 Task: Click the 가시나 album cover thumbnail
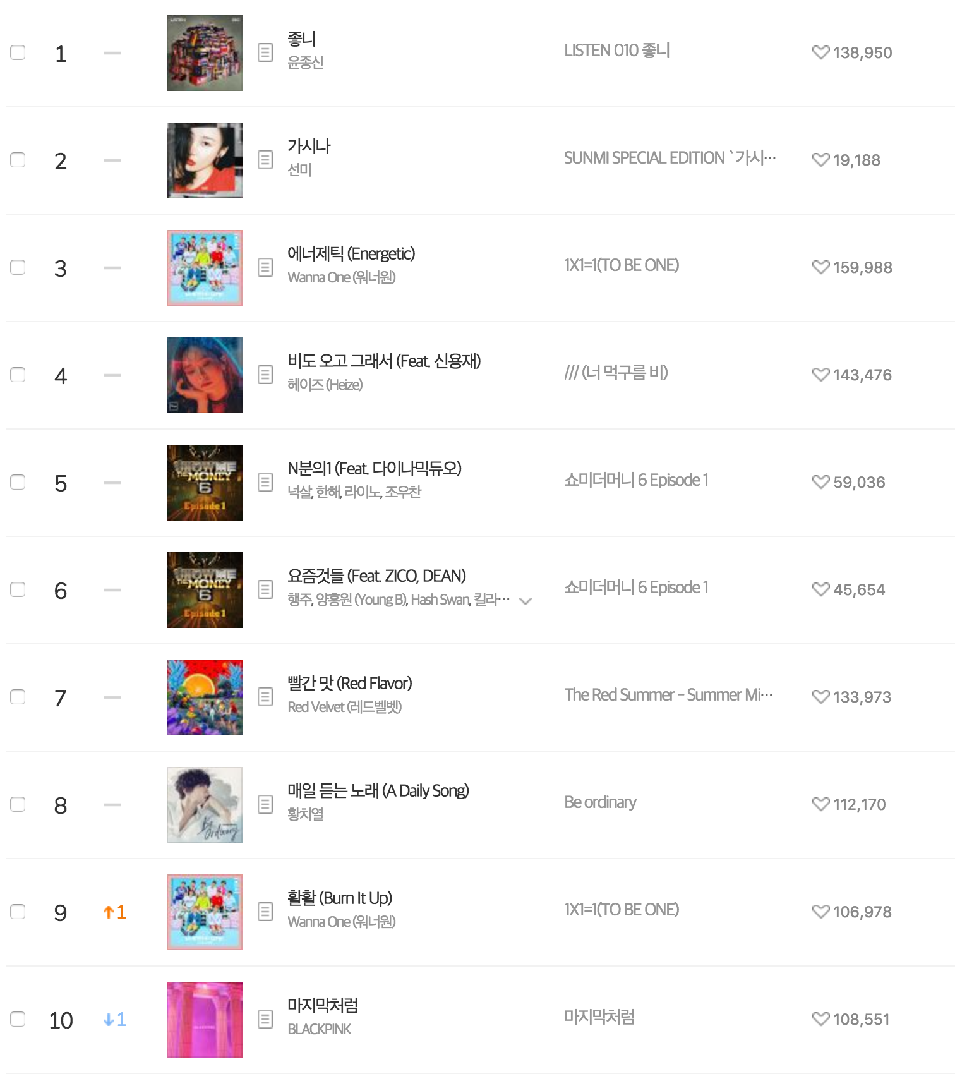click(204, 160)
